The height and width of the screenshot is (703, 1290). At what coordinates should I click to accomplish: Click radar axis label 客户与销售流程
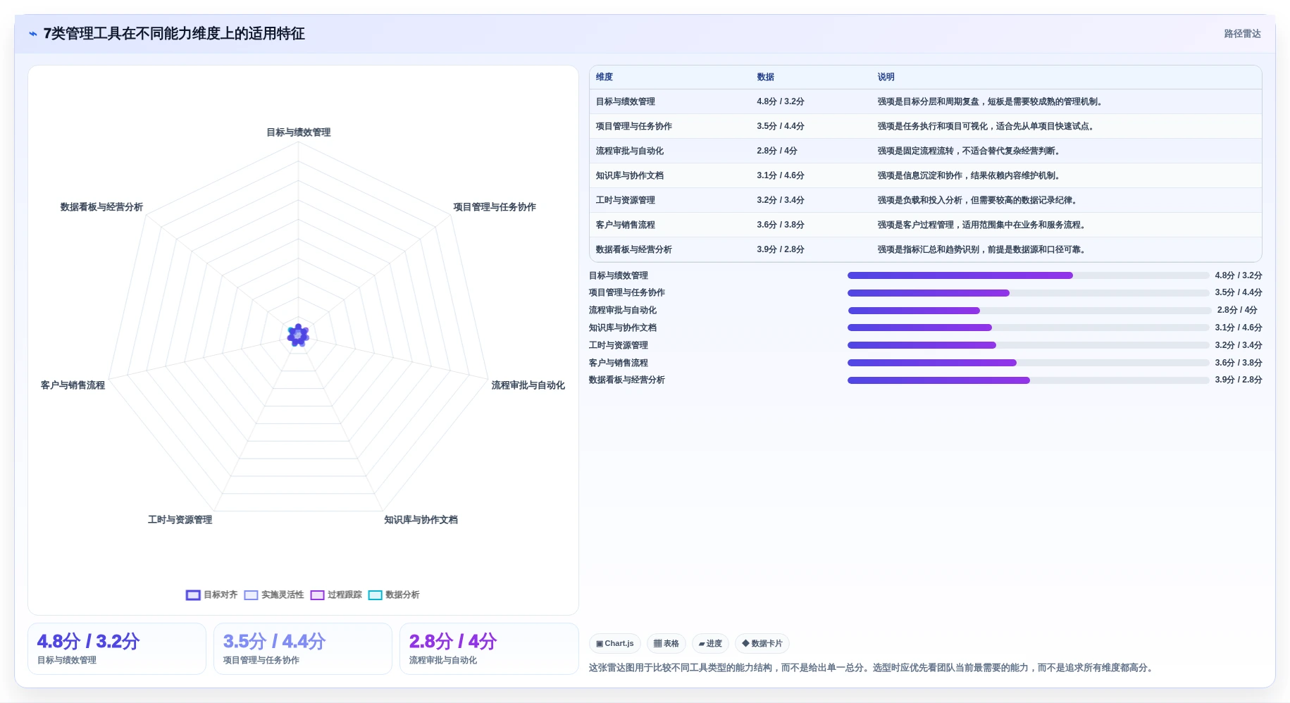(x=73, y=385)
